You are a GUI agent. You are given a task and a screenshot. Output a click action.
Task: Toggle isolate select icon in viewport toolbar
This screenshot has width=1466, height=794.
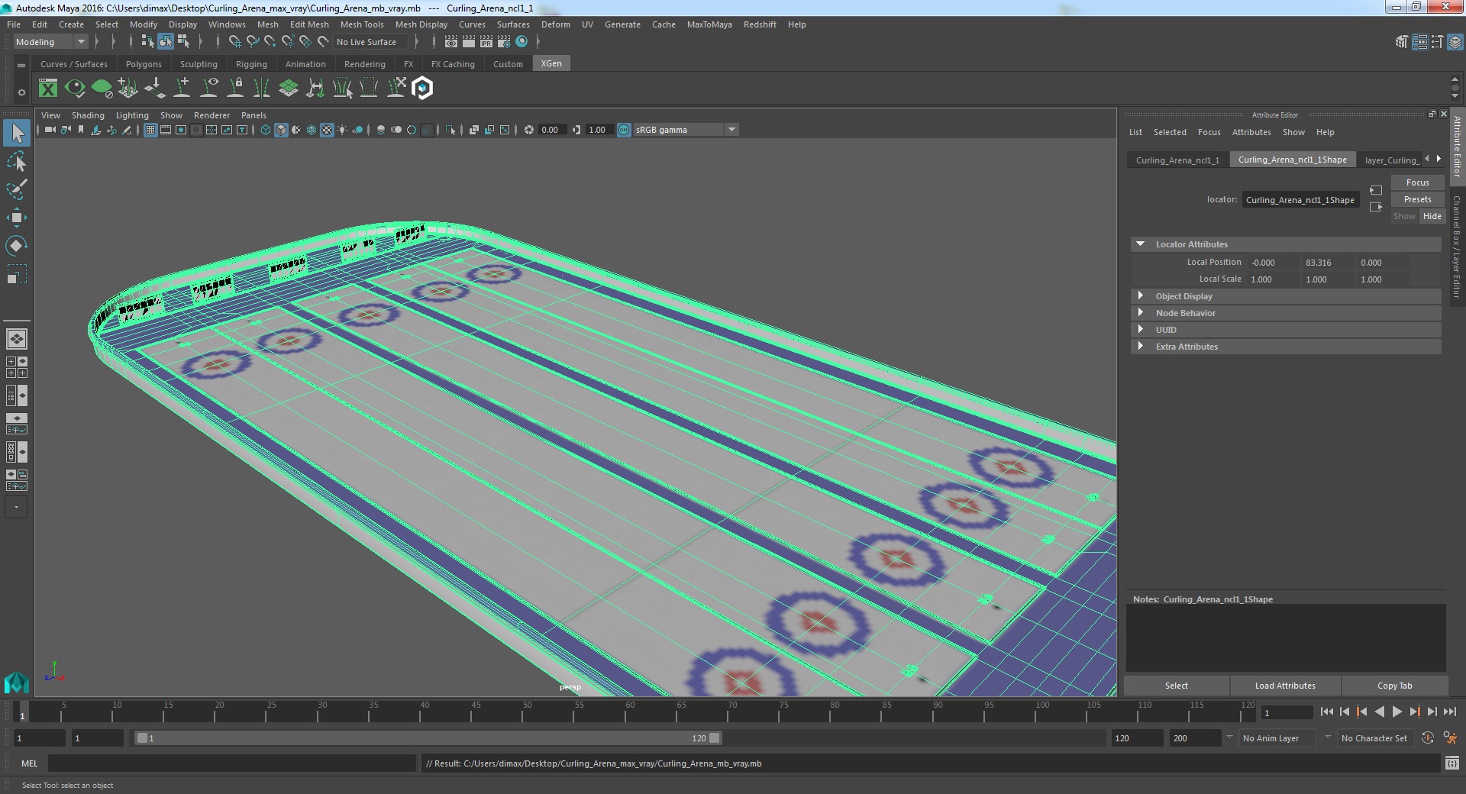(450, 130)
